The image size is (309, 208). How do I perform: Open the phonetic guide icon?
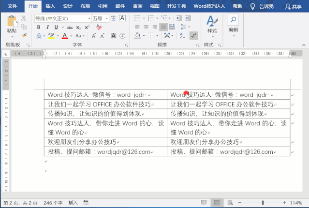click(x=114, y=18)
